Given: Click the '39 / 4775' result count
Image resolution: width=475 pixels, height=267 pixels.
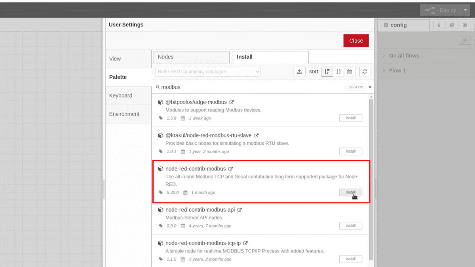Looking at the screenshot, I should coord(355,87).
